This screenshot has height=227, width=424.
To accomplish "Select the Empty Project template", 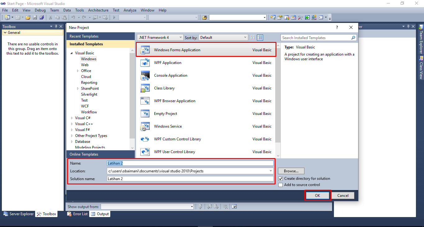I will pyautogui.click(x=206, y=114).
